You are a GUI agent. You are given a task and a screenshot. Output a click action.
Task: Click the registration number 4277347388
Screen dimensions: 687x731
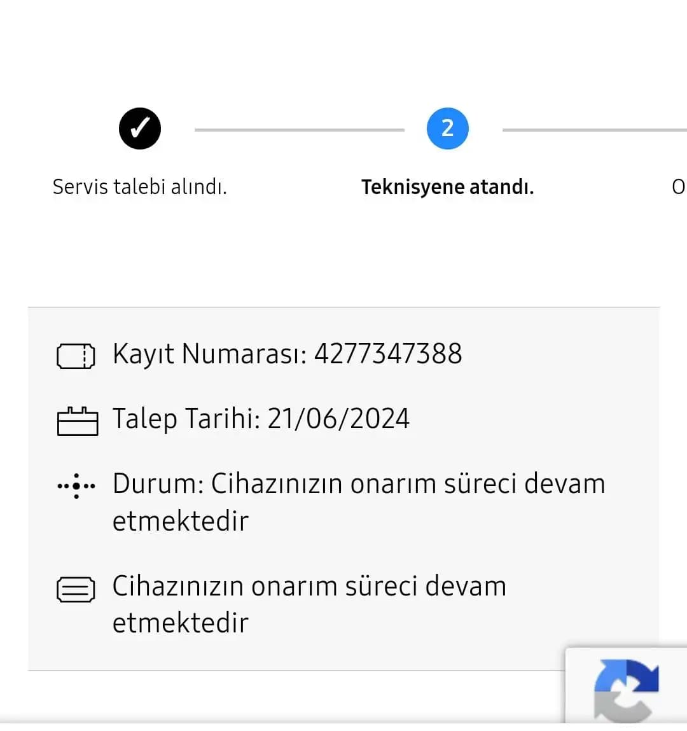388,354
